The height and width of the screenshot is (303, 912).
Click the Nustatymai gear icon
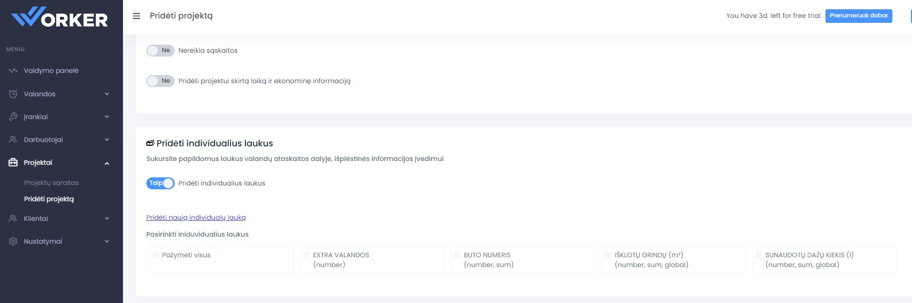pyautogui.click(x=13, y=242)
